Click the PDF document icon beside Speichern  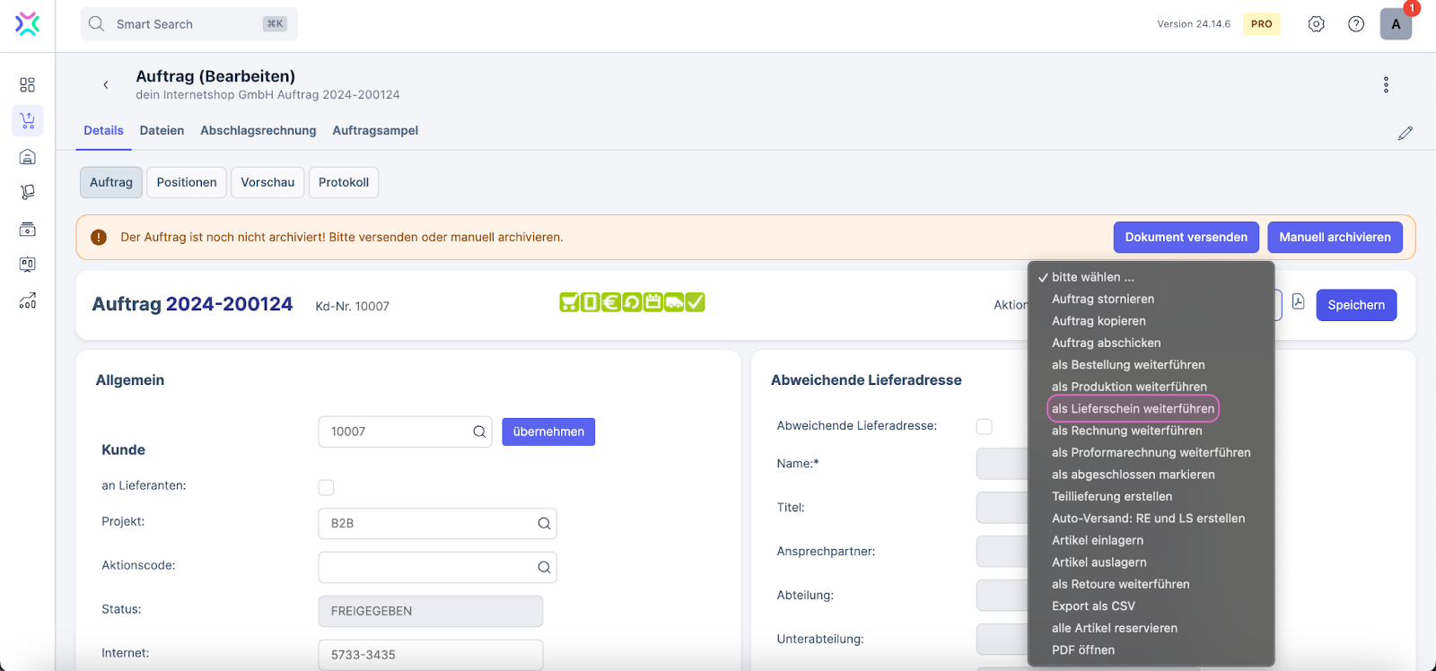(x=1298, y=302)
